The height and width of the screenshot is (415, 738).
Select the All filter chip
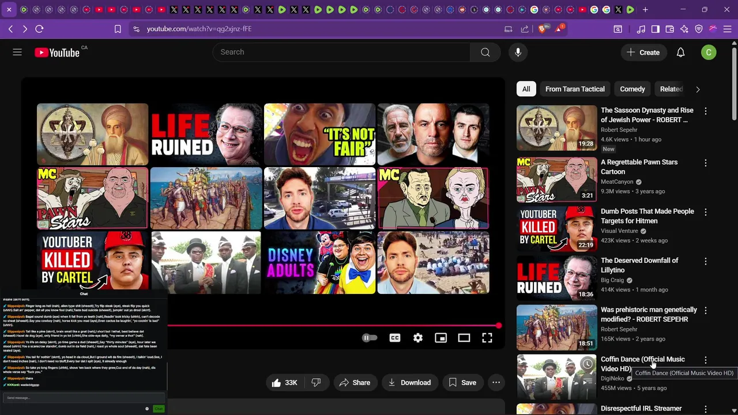click(x=526, y=89)
